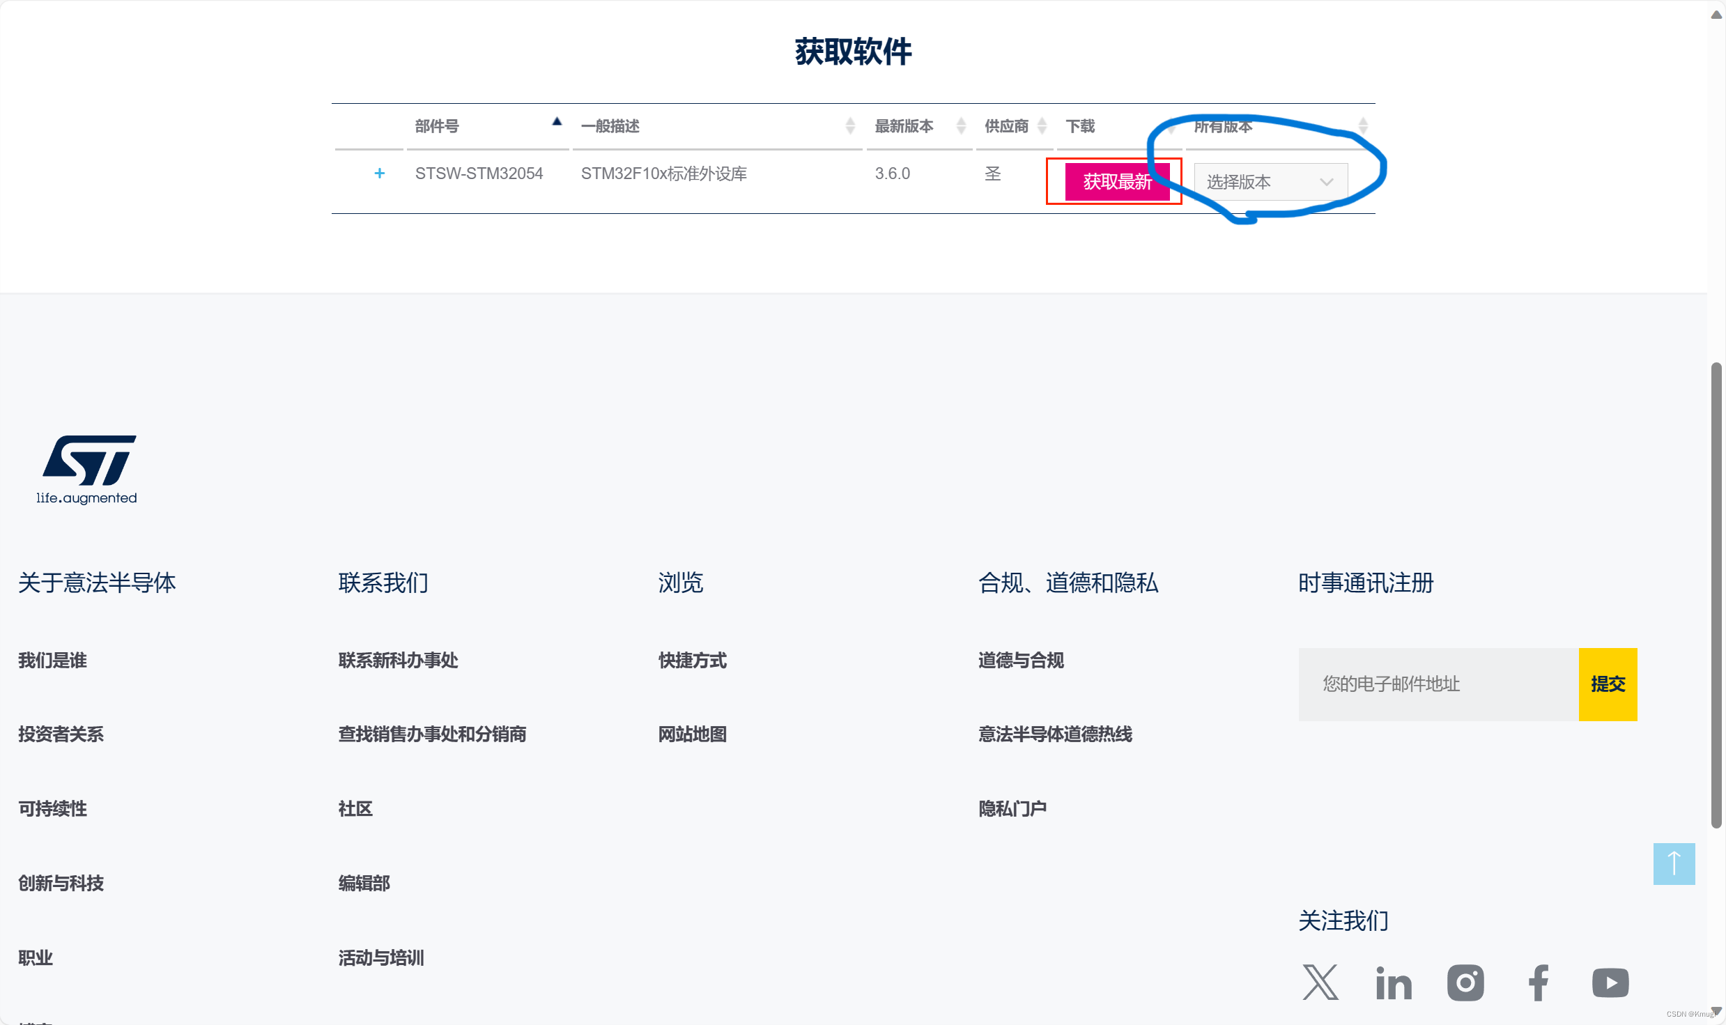Viewport: 1726px width, 1025px height.
Task: Click the back-to-top arrow button
Action: click(1674, 864)
